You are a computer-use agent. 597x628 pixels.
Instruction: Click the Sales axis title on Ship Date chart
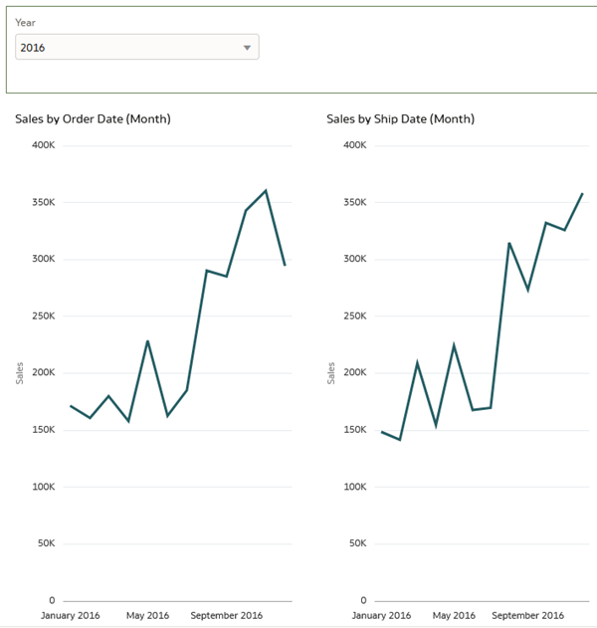331,373
